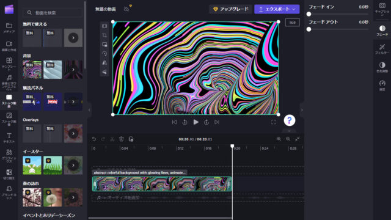Click the cloud sync status icon near title
The image size is (391, 220).
point(126,9)
